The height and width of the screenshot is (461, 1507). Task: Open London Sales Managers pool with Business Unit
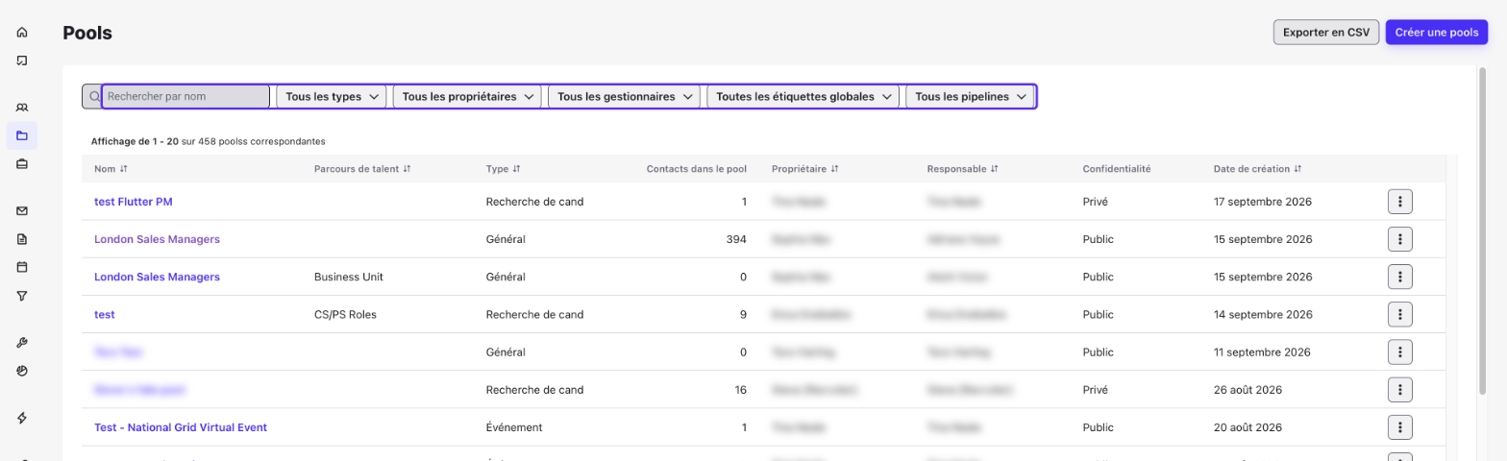pos(157,277)
